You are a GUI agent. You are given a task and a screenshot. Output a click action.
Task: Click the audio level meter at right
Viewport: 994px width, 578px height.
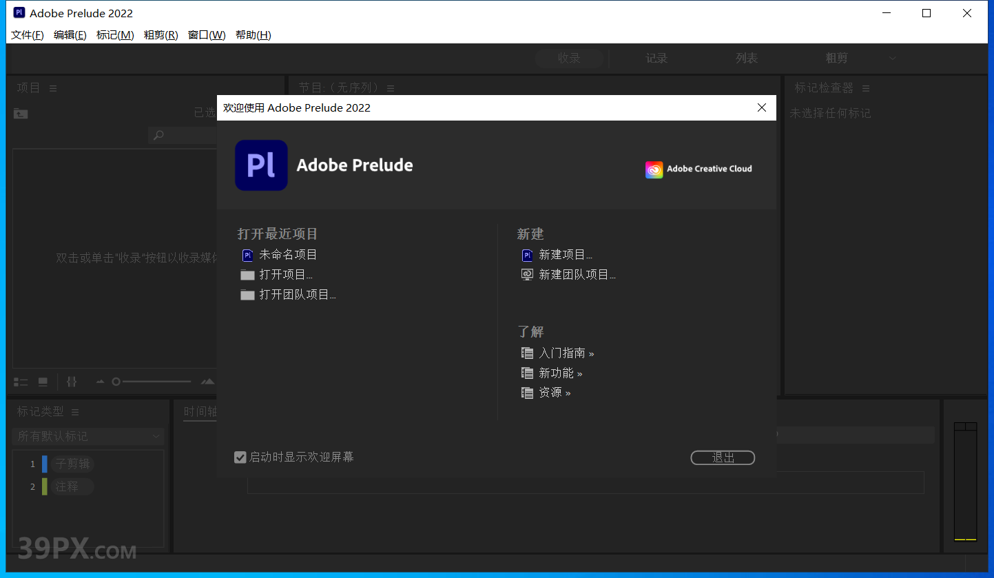click(966, 482)
